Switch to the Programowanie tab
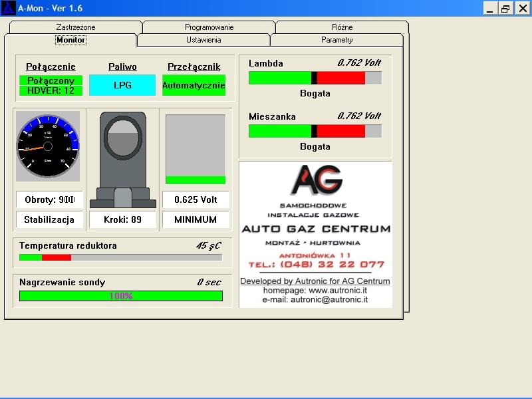Screen dimensions: 532x399 click(209, 27)
